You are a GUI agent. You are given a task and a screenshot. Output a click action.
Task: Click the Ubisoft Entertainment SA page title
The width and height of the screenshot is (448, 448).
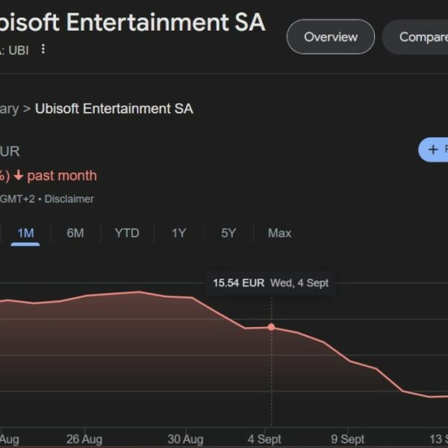coord(131,22)
